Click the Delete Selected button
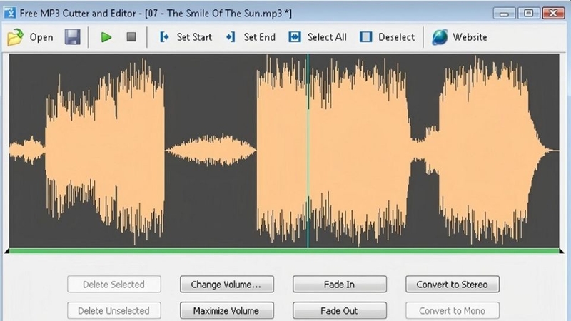The image size is (571, 321). point(114,284)
